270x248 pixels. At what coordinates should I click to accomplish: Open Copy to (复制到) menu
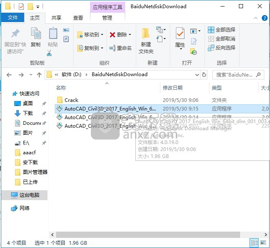point(90,48)
